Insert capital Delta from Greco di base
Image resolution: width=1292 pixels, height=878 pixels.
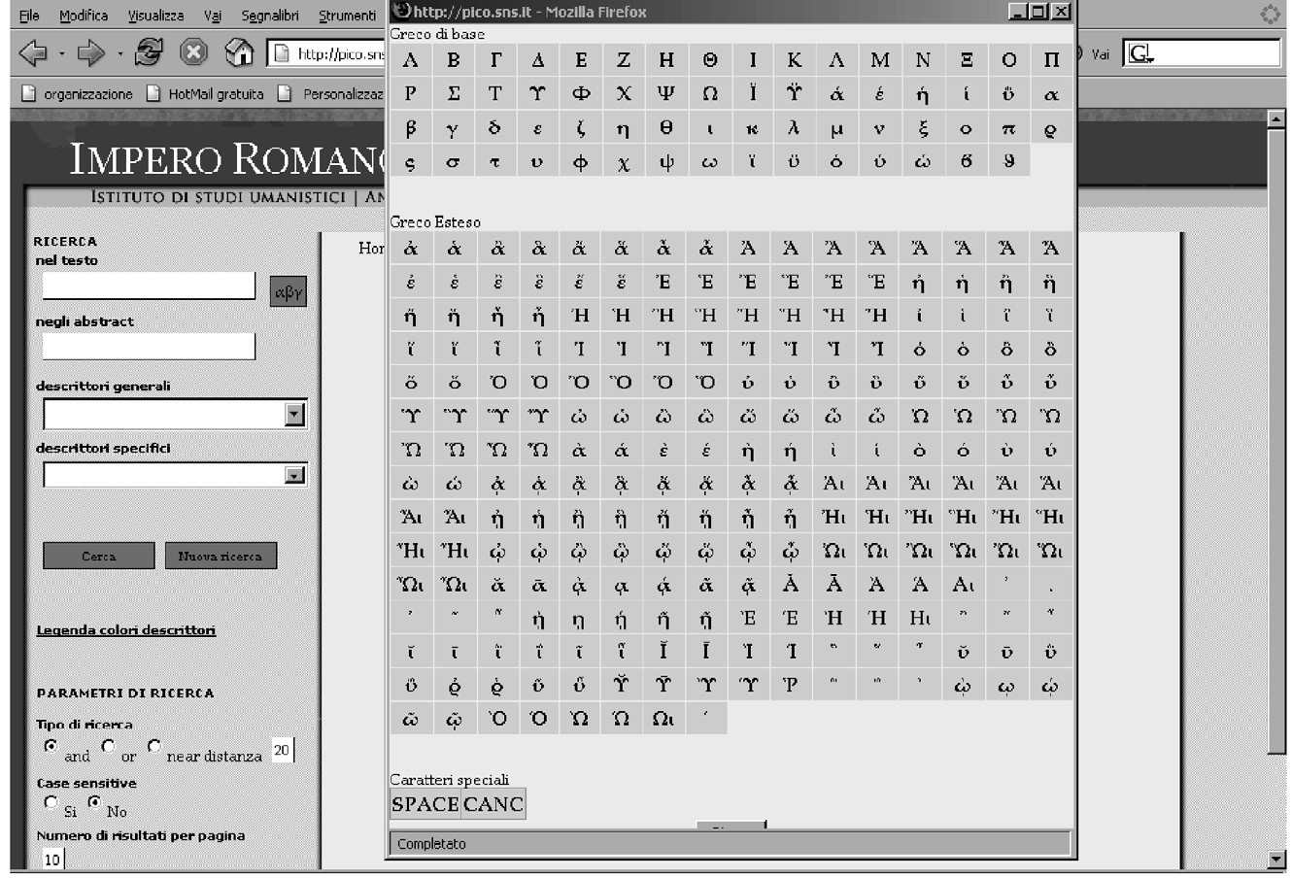coord(538,60)
